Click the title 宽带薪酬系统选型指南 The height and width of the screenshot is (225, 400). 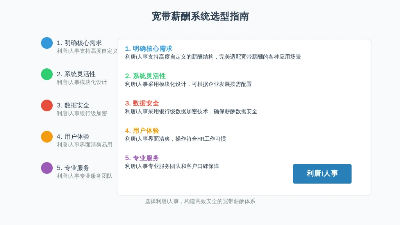pos(200,16)
